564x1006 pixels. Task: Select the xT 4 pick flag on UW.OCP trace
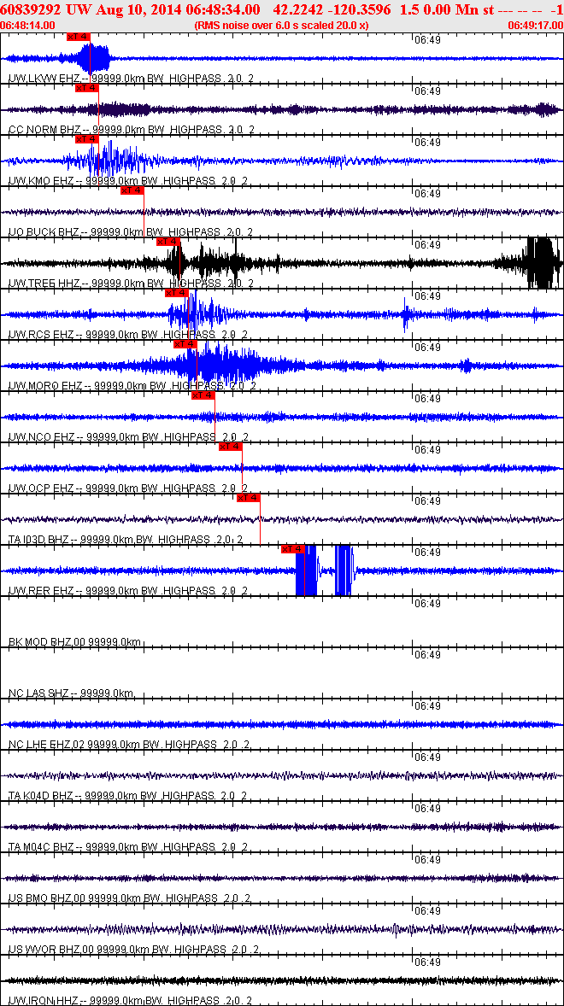[231, 447]
